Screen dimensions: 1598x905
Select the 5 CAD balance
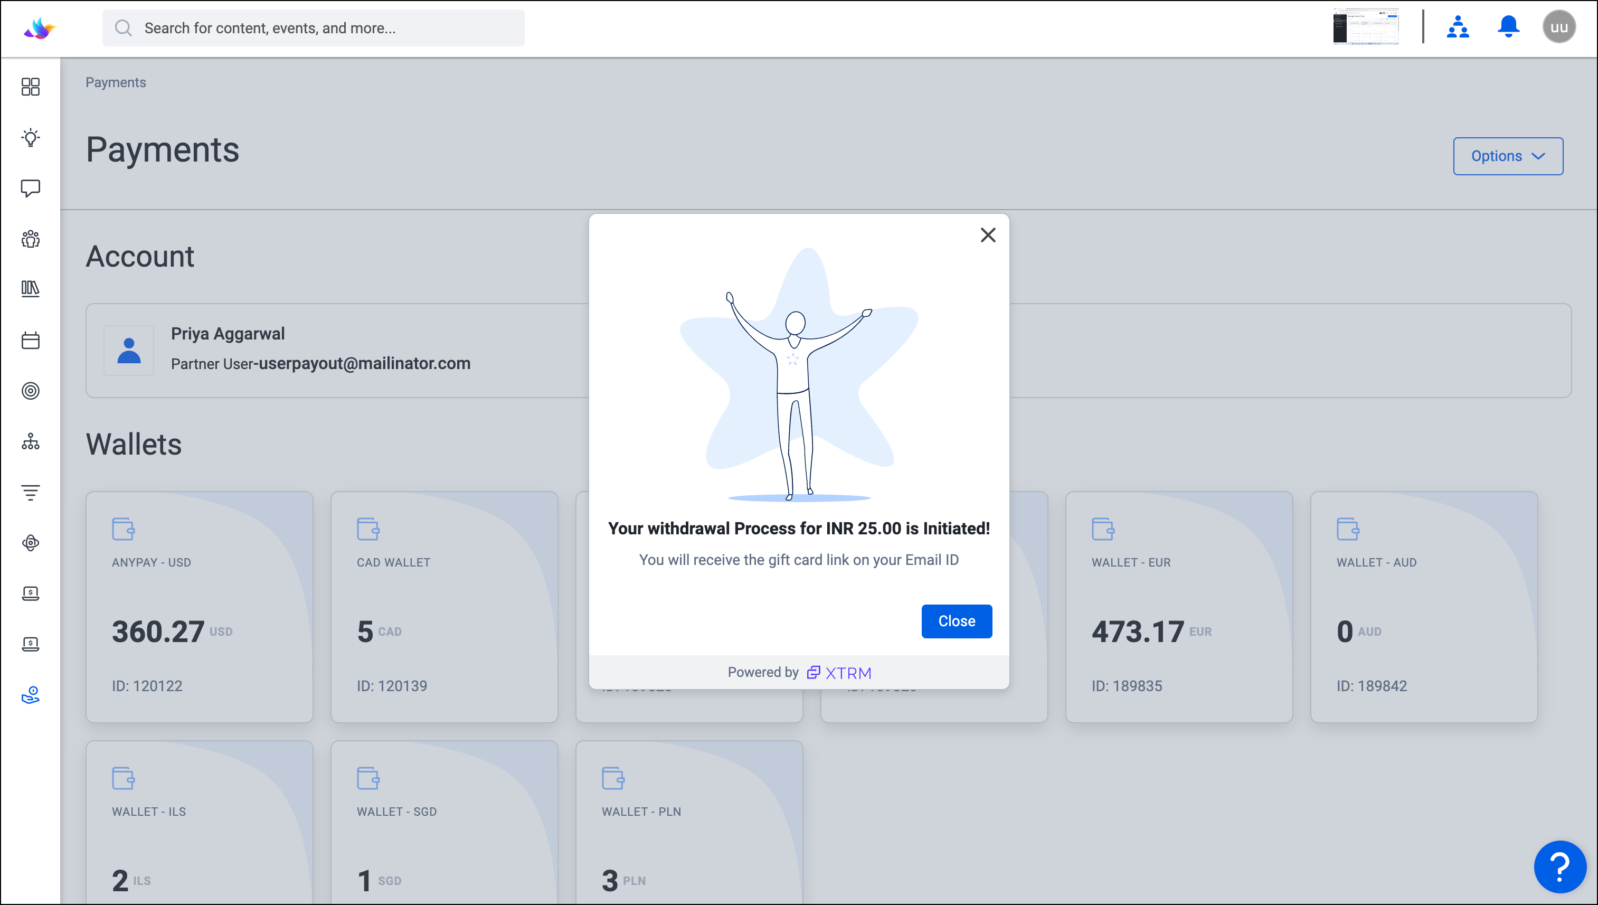pyautogui.click(x=379, y=631)
